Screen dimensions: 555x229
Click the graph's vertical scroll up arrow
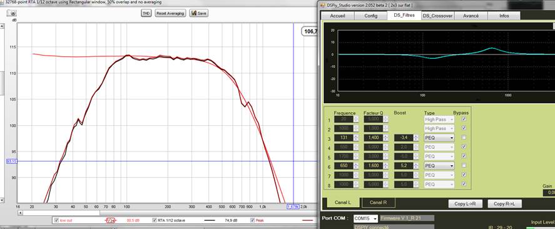2,26
